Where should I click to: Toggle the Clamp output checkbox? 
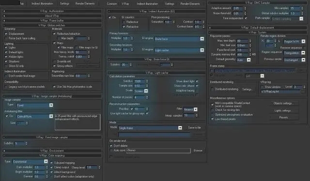click(52, 167)
